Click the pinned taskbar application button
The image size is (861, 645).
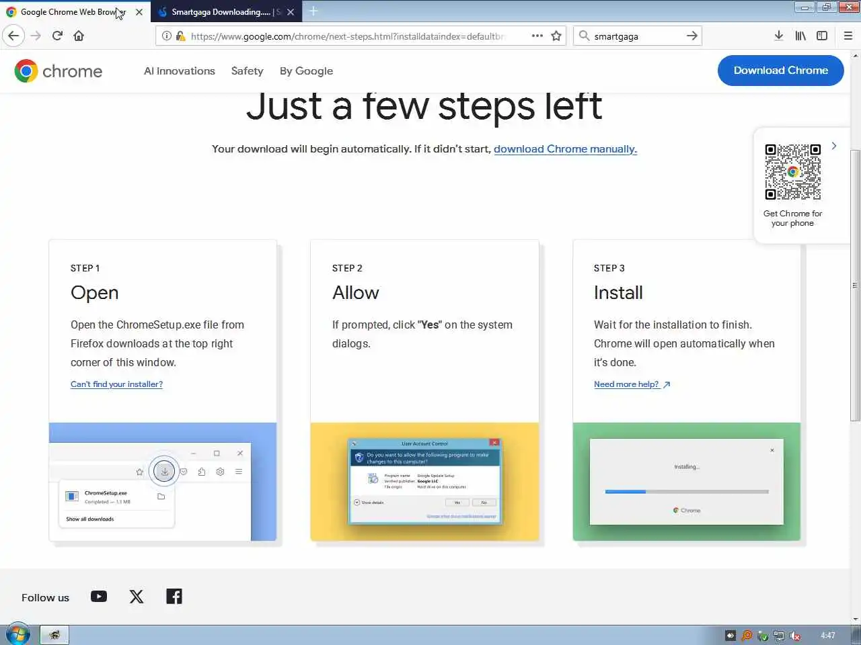click(x=54, y=635)
